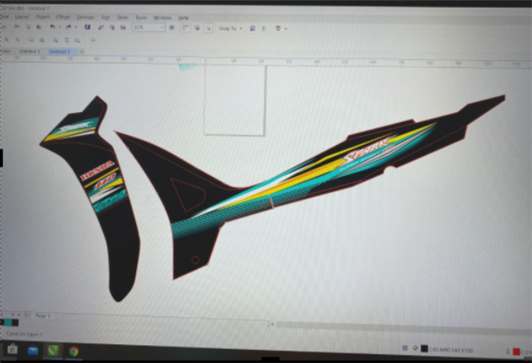Viewport: 532px width, 363px height.
Task: Click the plus new document tab button
Action: point(81,52)
